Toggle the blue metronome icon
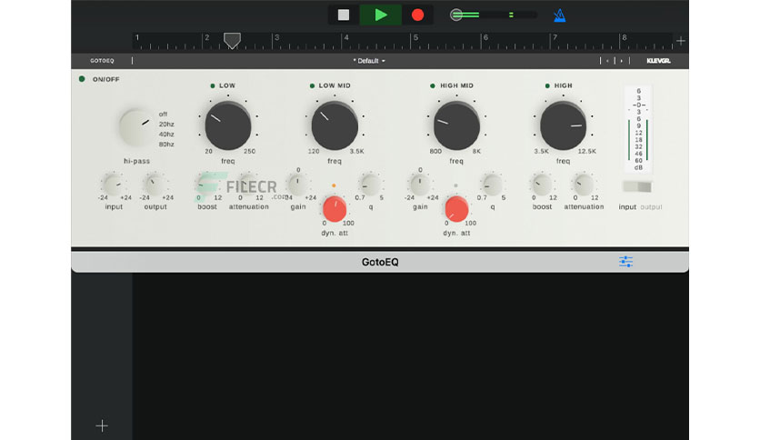The height and width of the screenshot is (440, 760). coord(559,15)
